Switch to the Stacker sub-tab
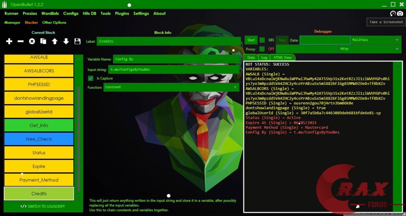This screenshot has width=406, height=216. coord(31,22)
